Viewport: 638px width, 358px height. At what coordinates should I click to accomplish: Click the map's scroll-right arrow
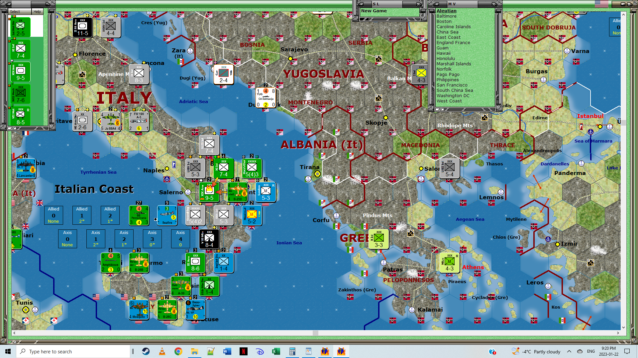(x=618, y=333)
